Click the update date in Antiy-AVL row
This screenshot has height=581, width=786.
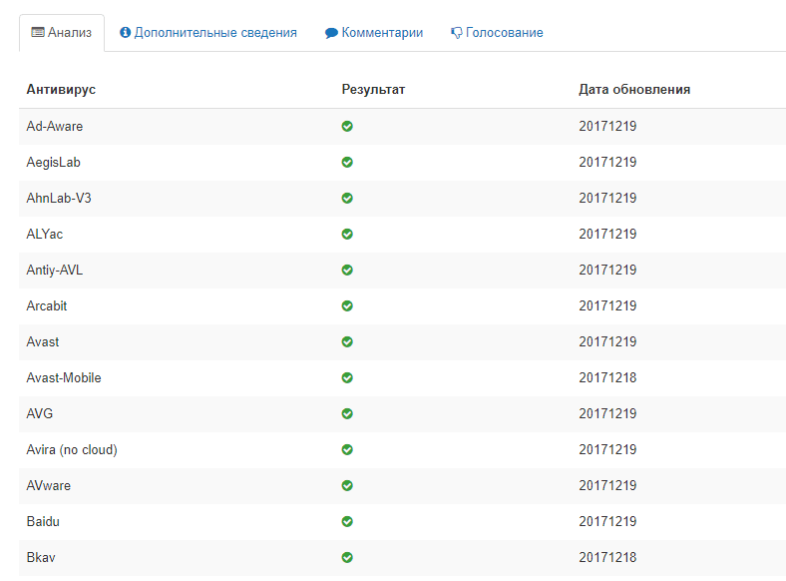[607, 270]
